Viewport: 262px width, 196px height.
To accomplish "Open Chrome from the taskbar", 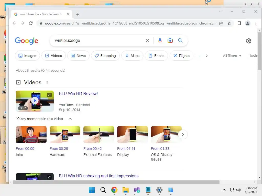I will coord(114,190).
